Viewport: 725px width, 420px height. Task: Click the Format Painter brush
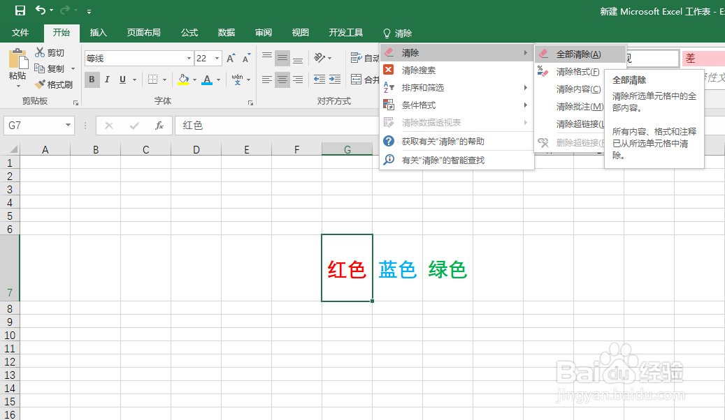point(40,84)
